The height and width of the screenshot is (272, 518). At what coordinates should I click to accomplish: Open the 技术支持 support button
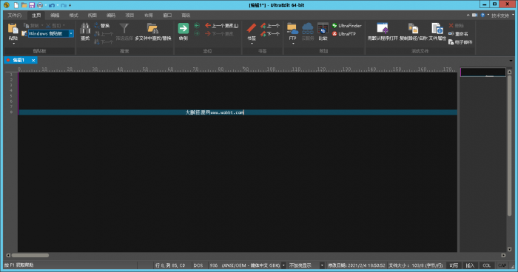499,16
